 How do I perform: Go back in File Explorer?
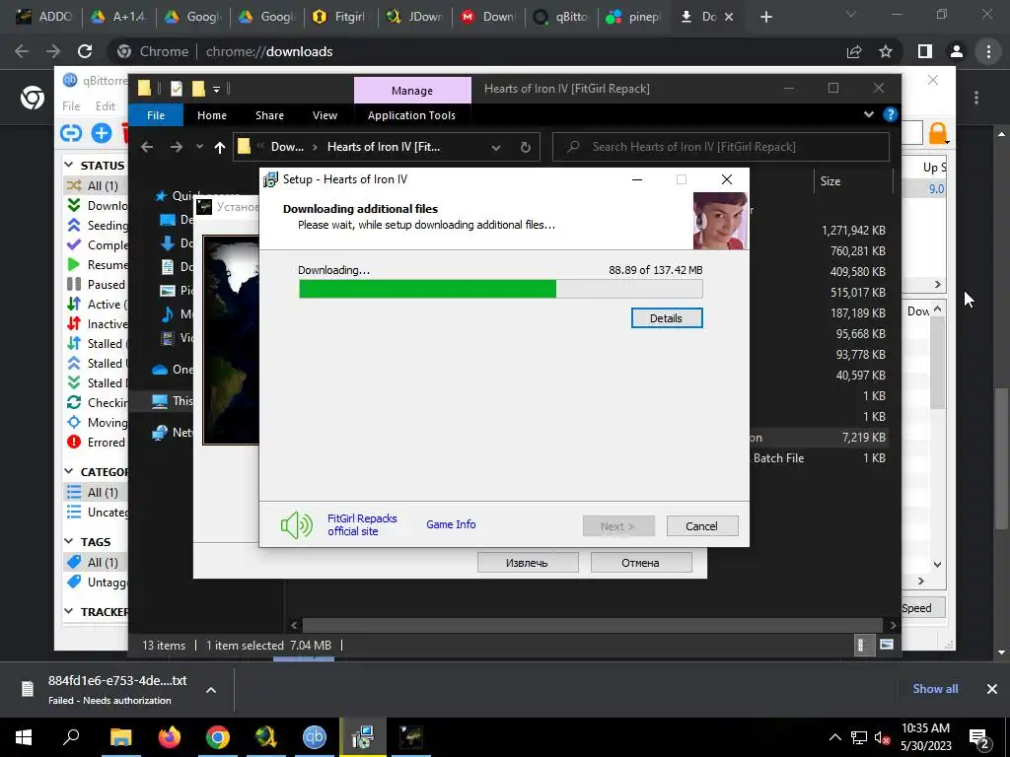coord(147,147)
